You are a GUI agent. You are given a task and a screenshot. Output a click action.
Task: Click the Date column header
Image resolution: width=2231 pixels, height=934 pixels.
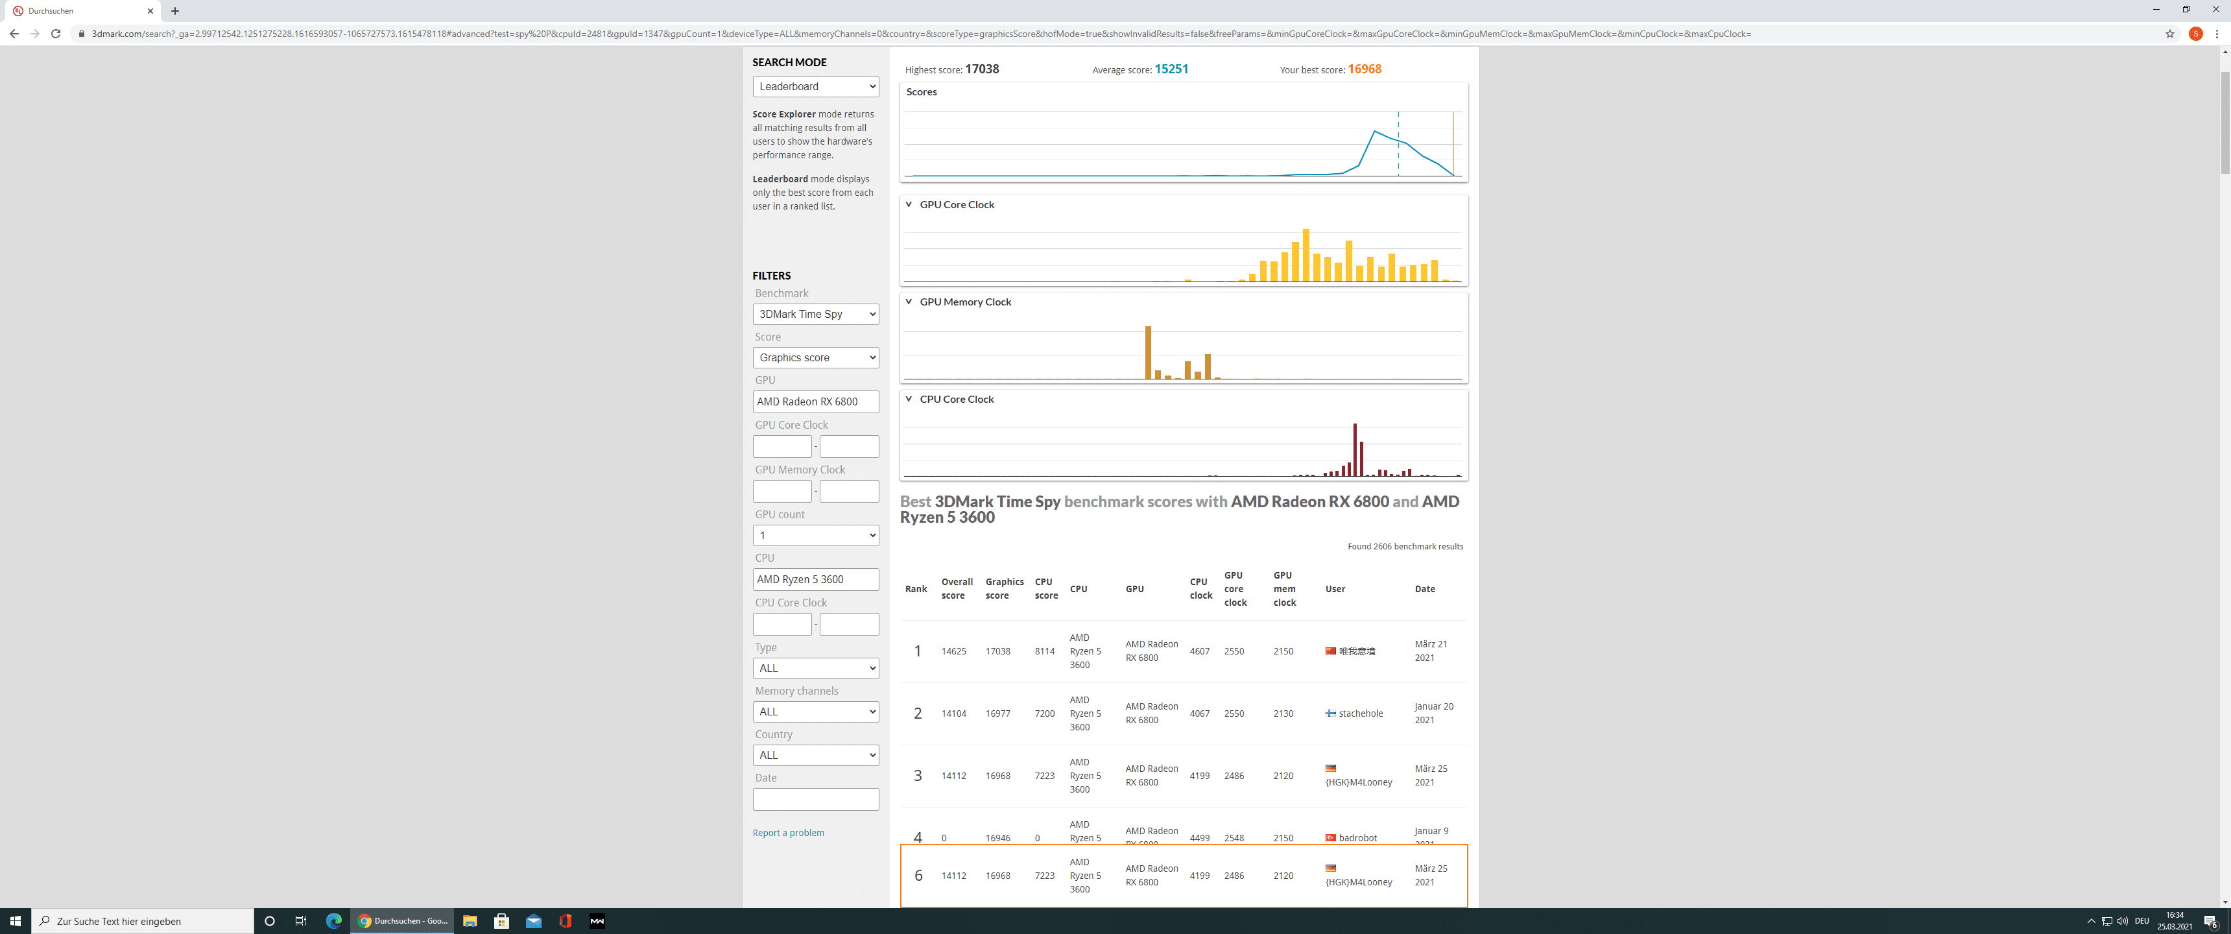pos(1424,588)
